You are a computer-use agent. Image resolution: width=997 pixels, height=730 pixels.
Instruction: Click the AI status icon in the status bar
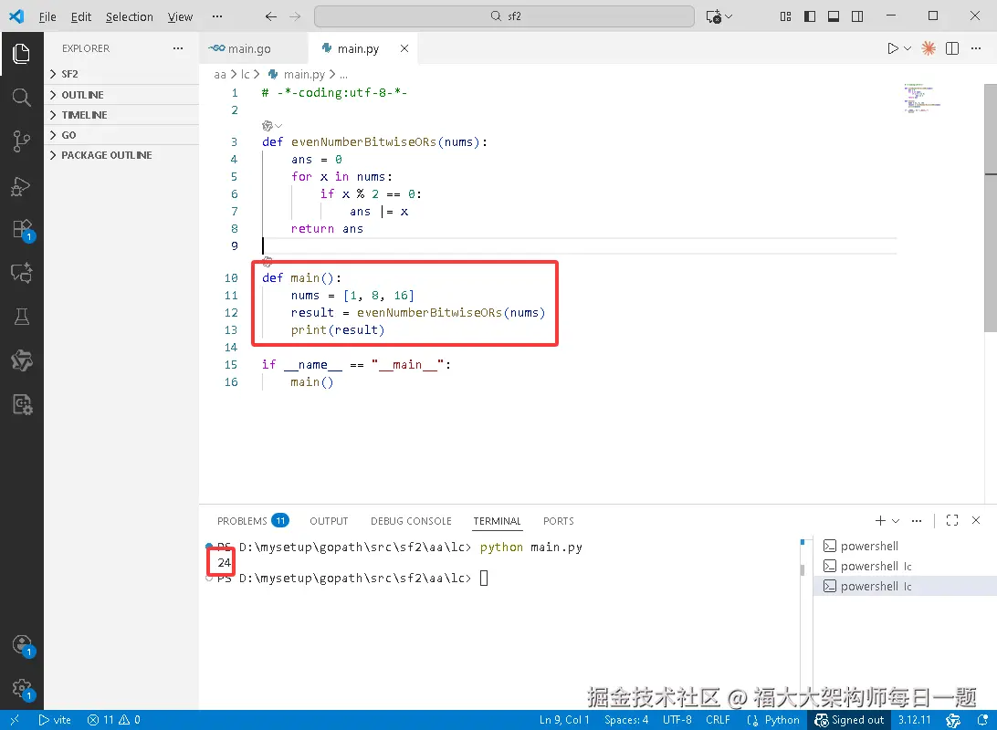952,720
